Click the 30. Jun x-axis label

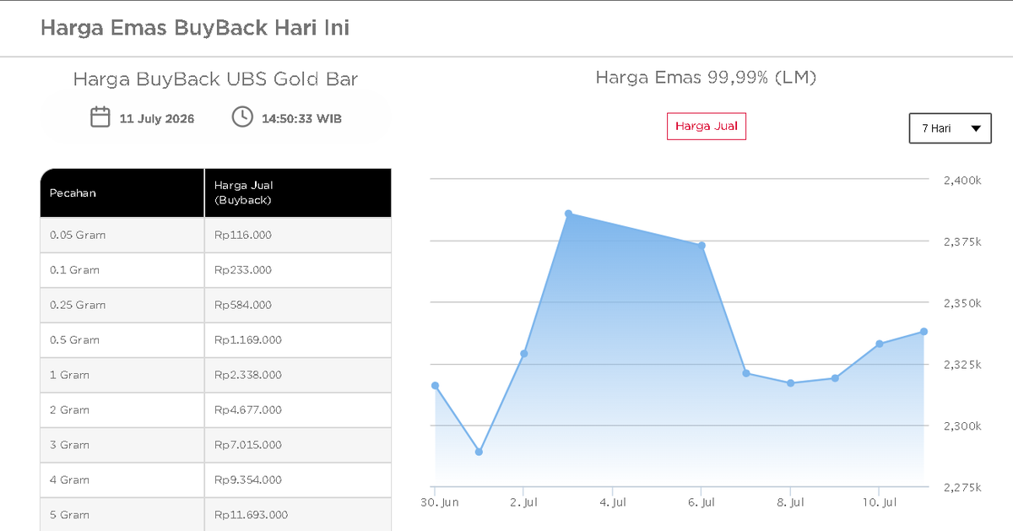point(440,502)
